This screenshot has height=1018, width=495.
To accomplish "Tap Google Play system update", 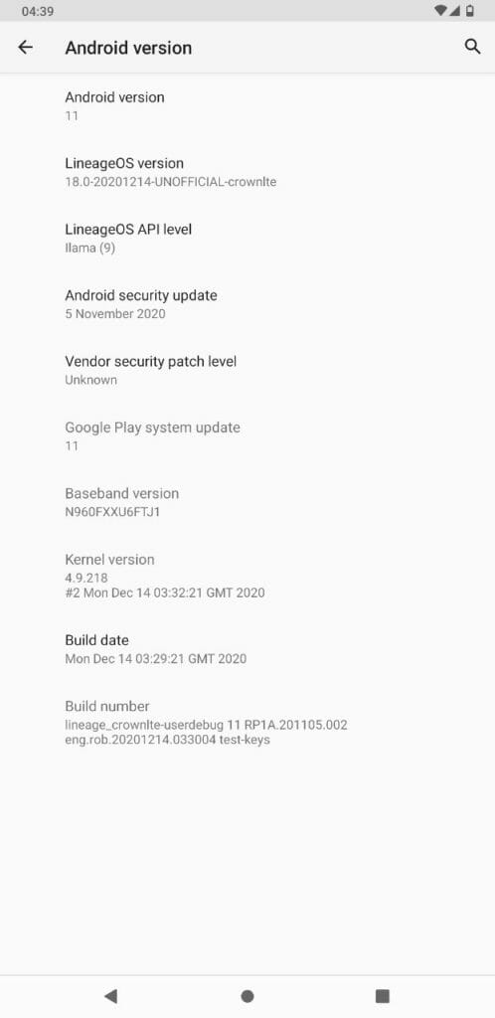I will coord(247,435).
